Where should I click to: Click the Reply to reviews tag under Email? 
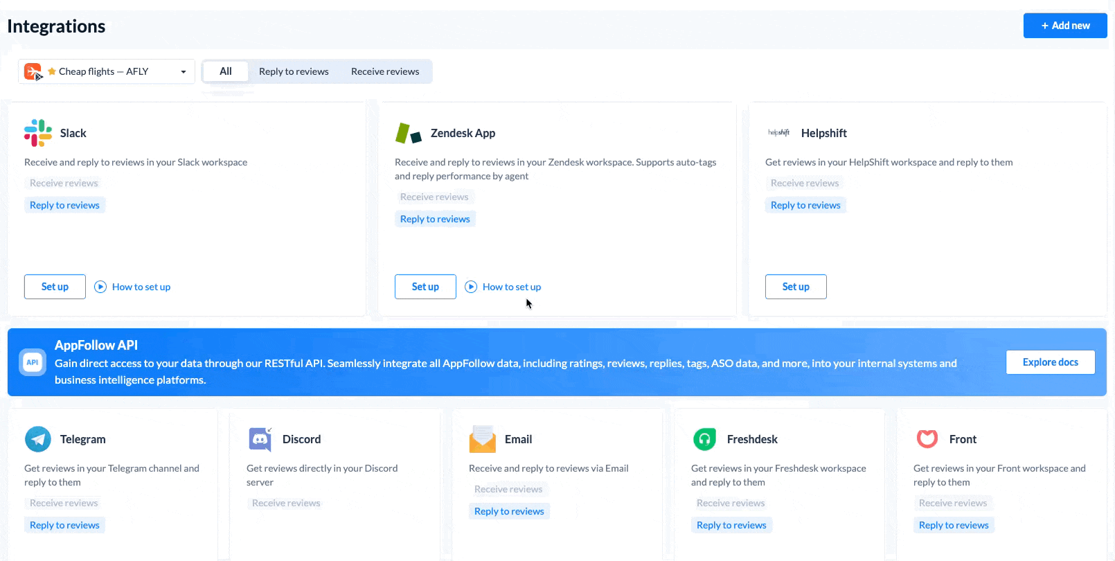pos(509,511)
